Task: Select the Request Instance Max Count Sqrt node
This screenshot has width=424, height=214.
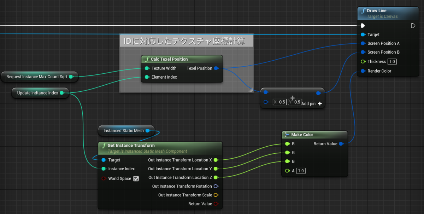Action: tap(39, 77)
